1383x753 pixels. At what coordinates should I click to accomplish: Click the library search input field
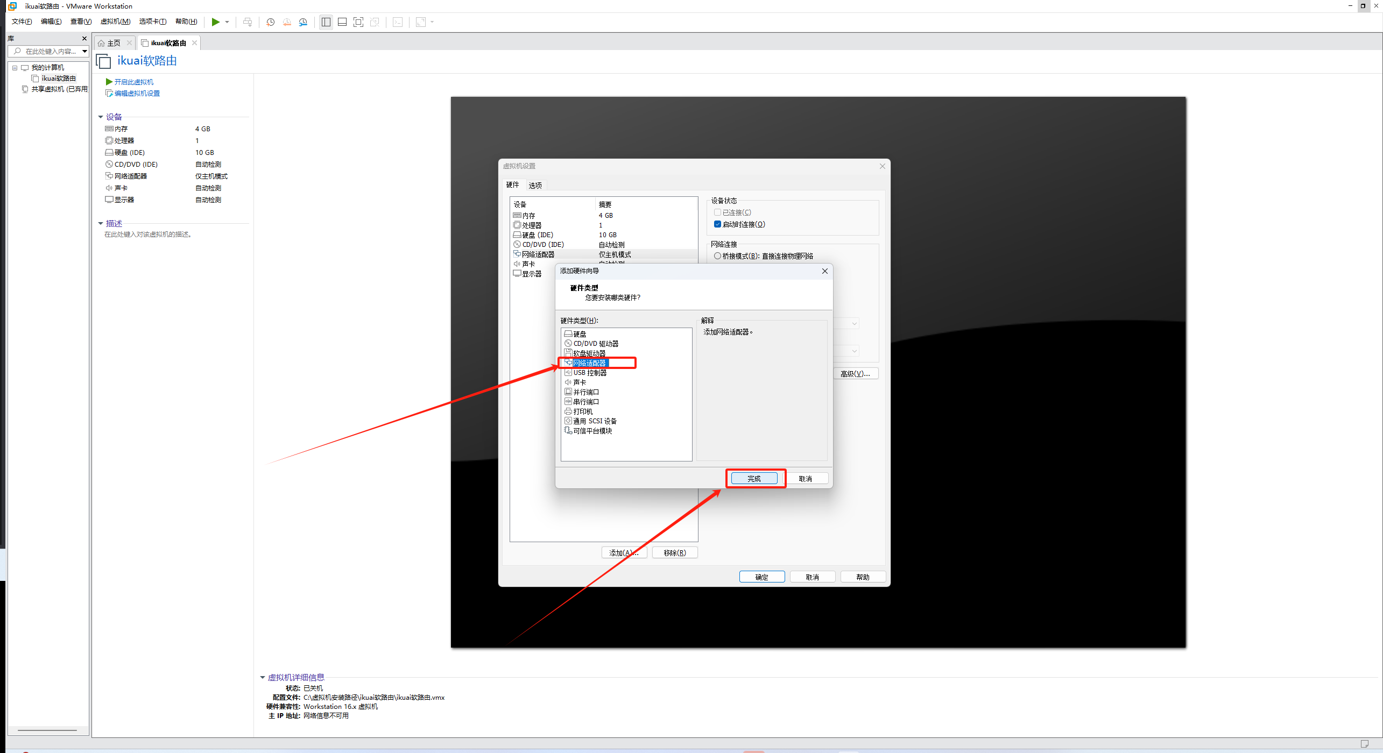[50, 52]
